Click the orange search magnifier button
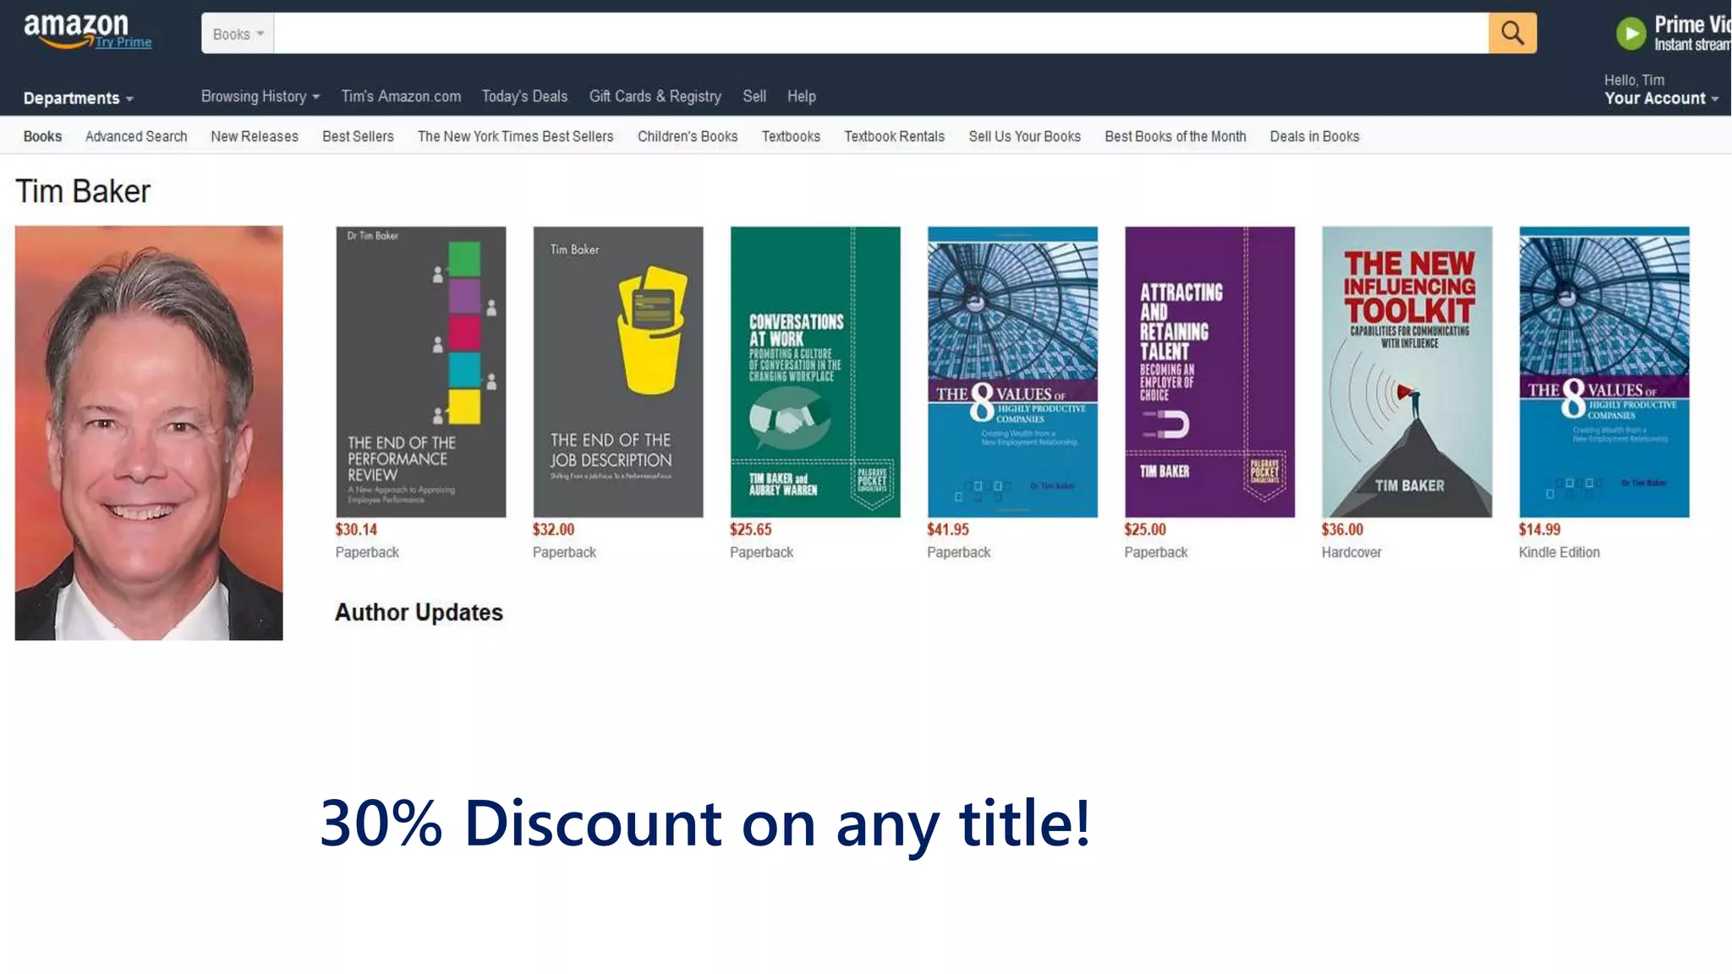This screenshot has width=1732, height=974. [1512, 33]
